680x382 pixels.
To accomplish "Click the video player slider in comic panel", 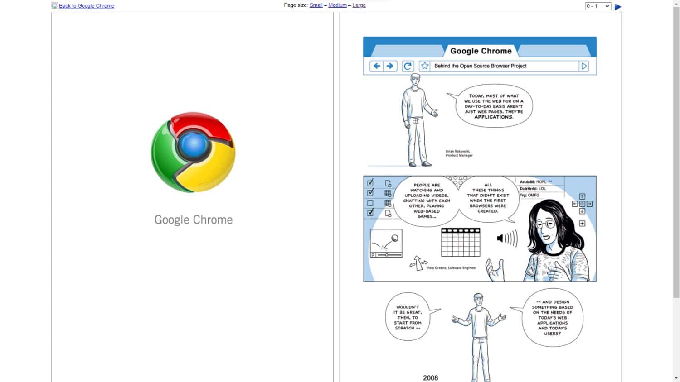I will [386, 255].
